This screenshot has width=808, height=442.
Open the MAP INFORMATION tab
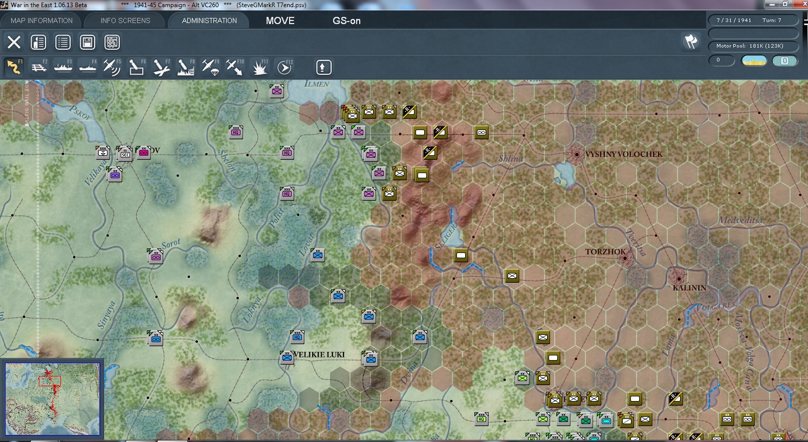click(41, 20)
